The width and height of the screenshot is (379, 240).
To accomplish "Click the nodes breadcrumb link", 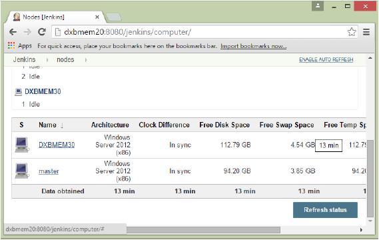I will click(65, 59).
